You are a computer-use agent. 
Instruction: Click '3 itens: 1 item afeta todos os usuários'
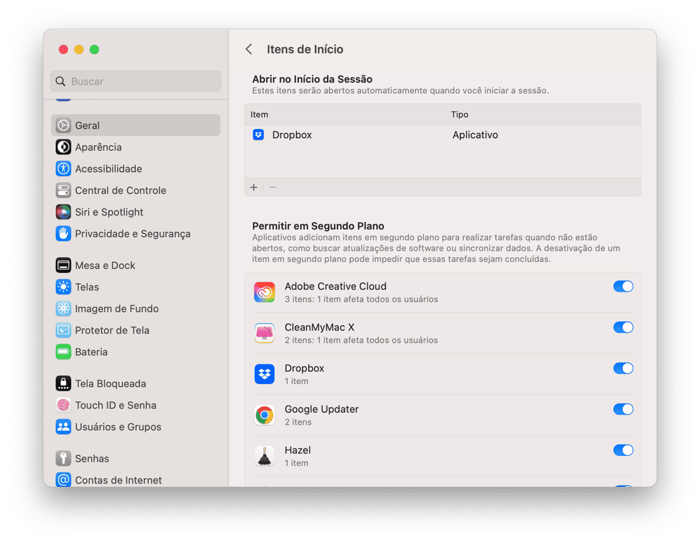click(x=362, y=299)
